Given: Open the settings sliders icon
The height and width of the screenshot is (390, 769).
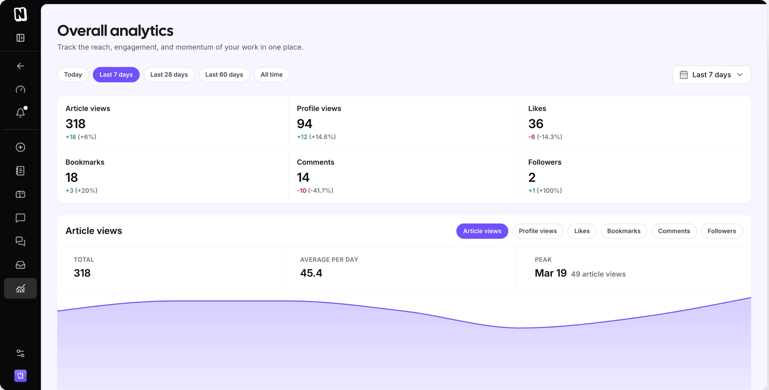Looking at the screenshot, I should [20, 353].
